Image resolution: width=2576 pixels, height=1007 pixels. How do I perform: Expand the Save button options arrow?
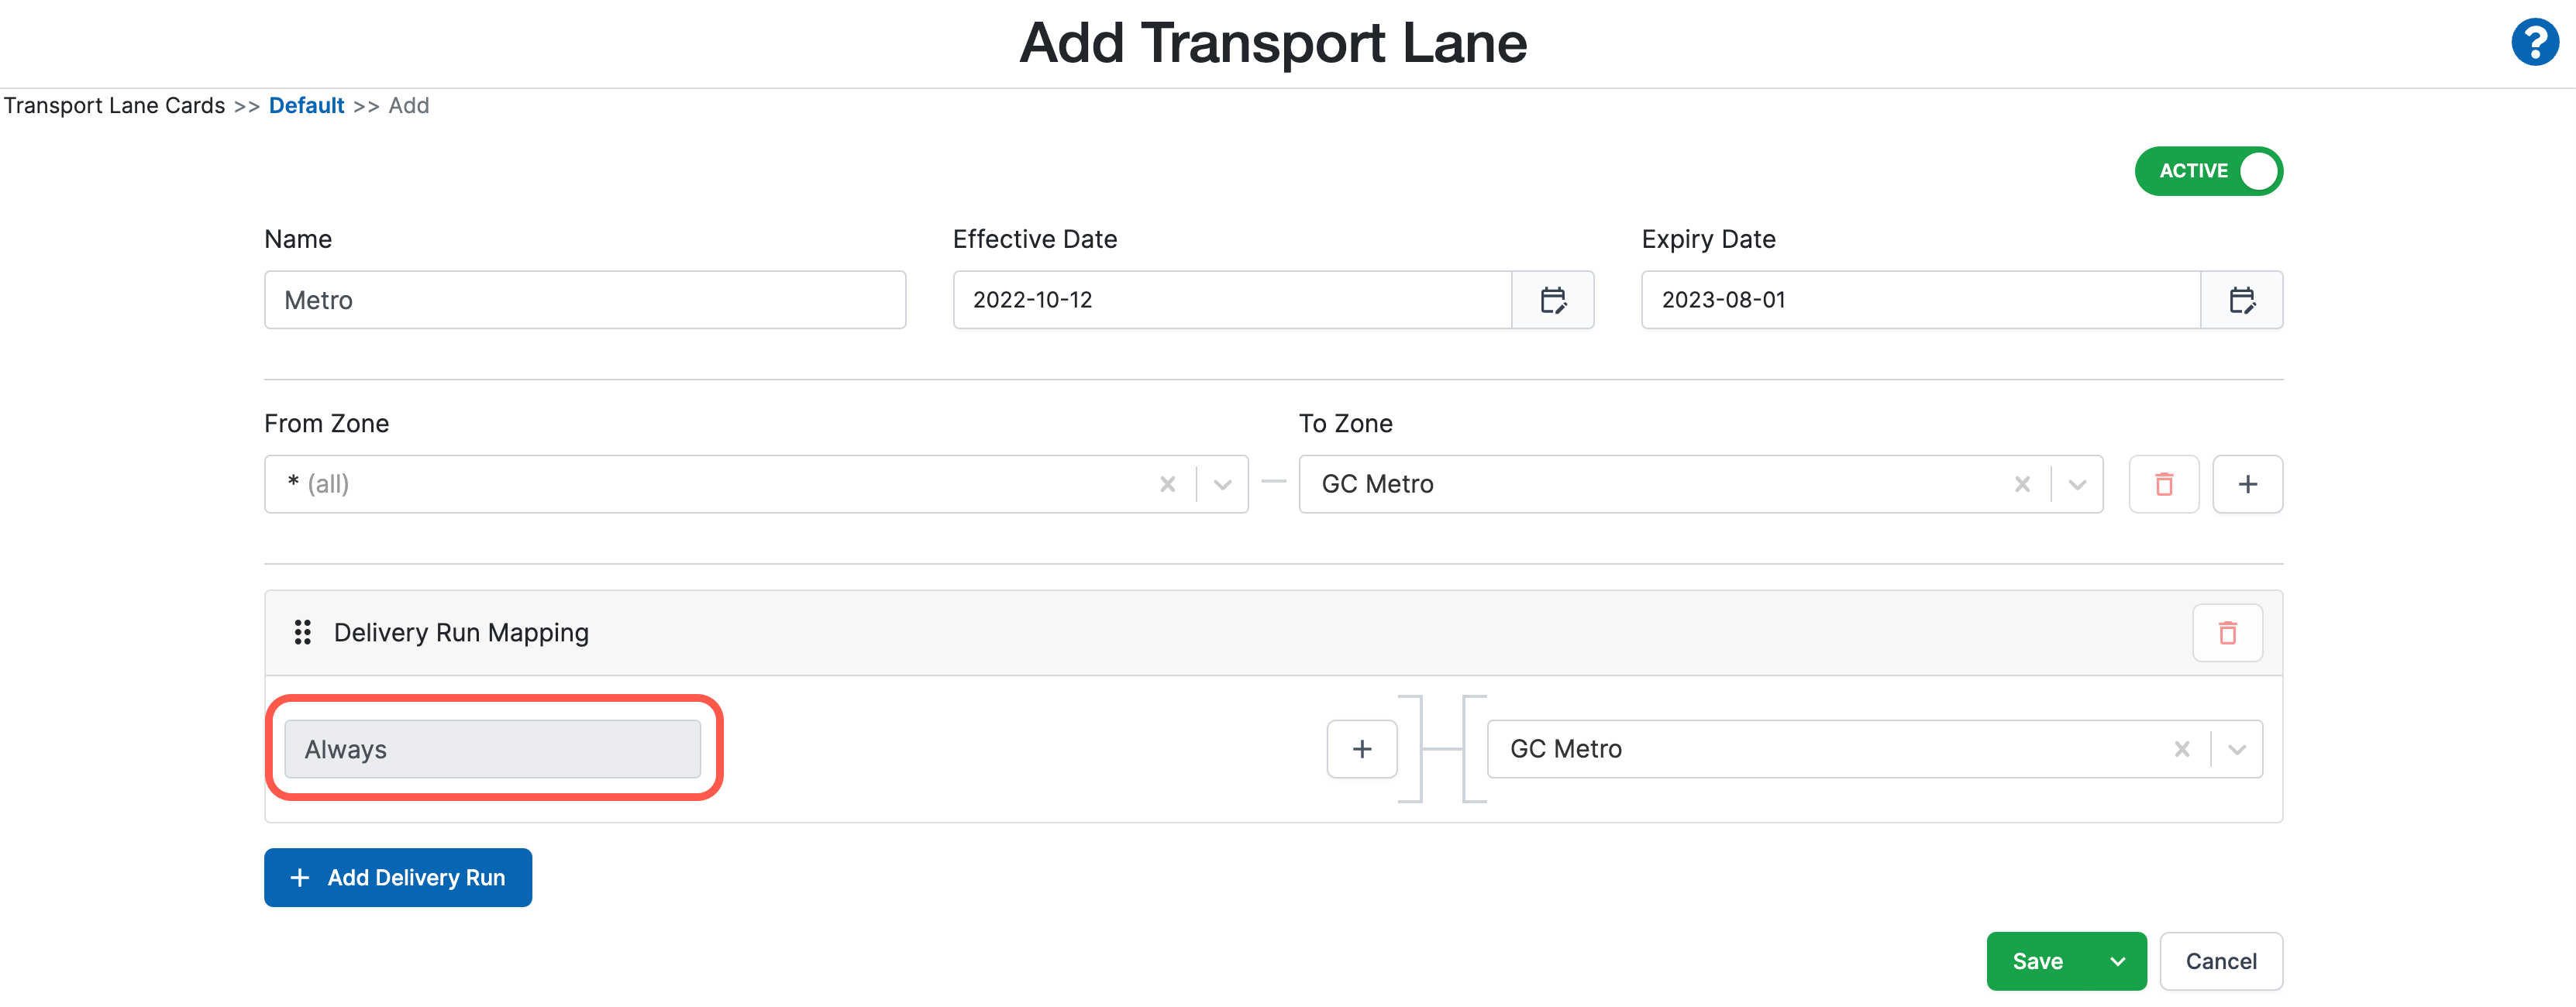tap(2117, 961)
